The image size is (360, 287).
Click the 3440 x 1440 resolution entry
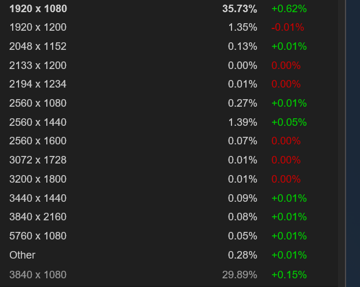[x=38, y=198]
